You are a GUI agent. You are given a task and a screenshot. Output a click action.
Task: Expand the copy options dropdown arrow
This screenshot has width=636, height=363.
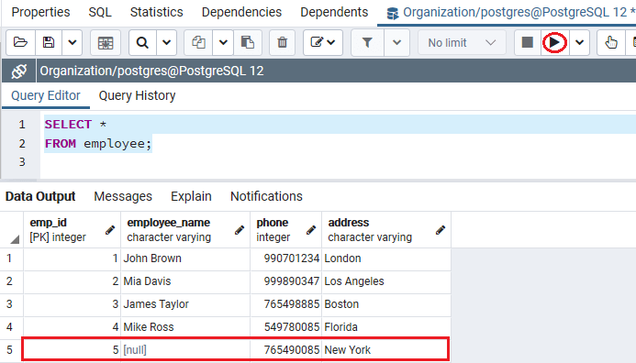(223, 42)
